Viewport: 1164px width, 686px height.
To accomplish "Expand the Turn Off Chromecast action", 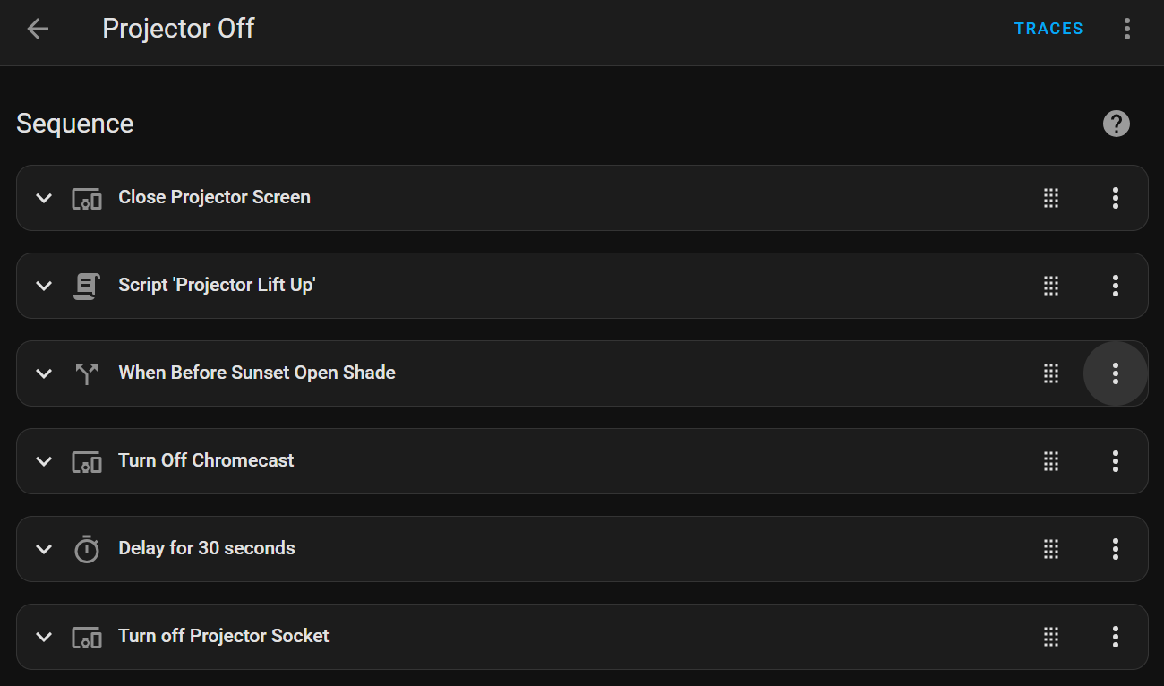I will point(44,461).
